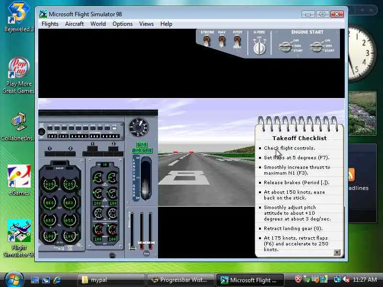This screenshot has height=287, width=383.
Task: Turn the left ENGINE START knob
Action: tap(285, 47)
